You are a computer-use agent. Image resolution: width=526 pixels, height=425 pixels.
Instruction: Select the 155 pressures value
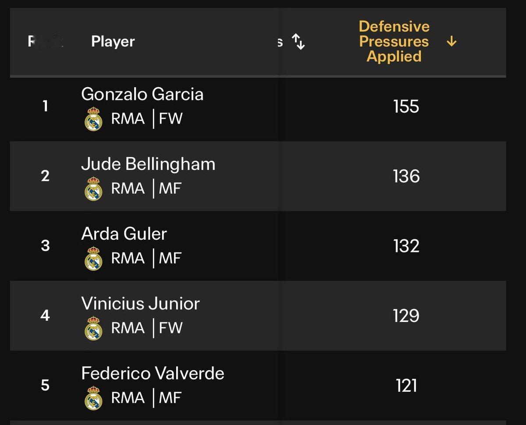pos(406,106)
